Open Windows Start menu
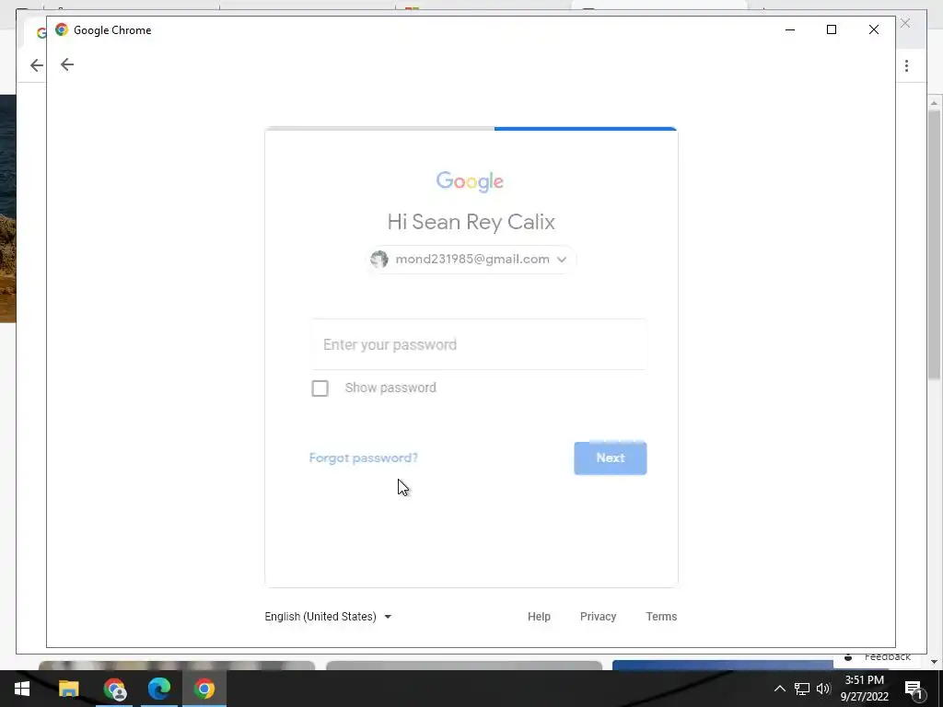Image resolution: width=943 pixels, height=707 pixels. tap(22, 689)
